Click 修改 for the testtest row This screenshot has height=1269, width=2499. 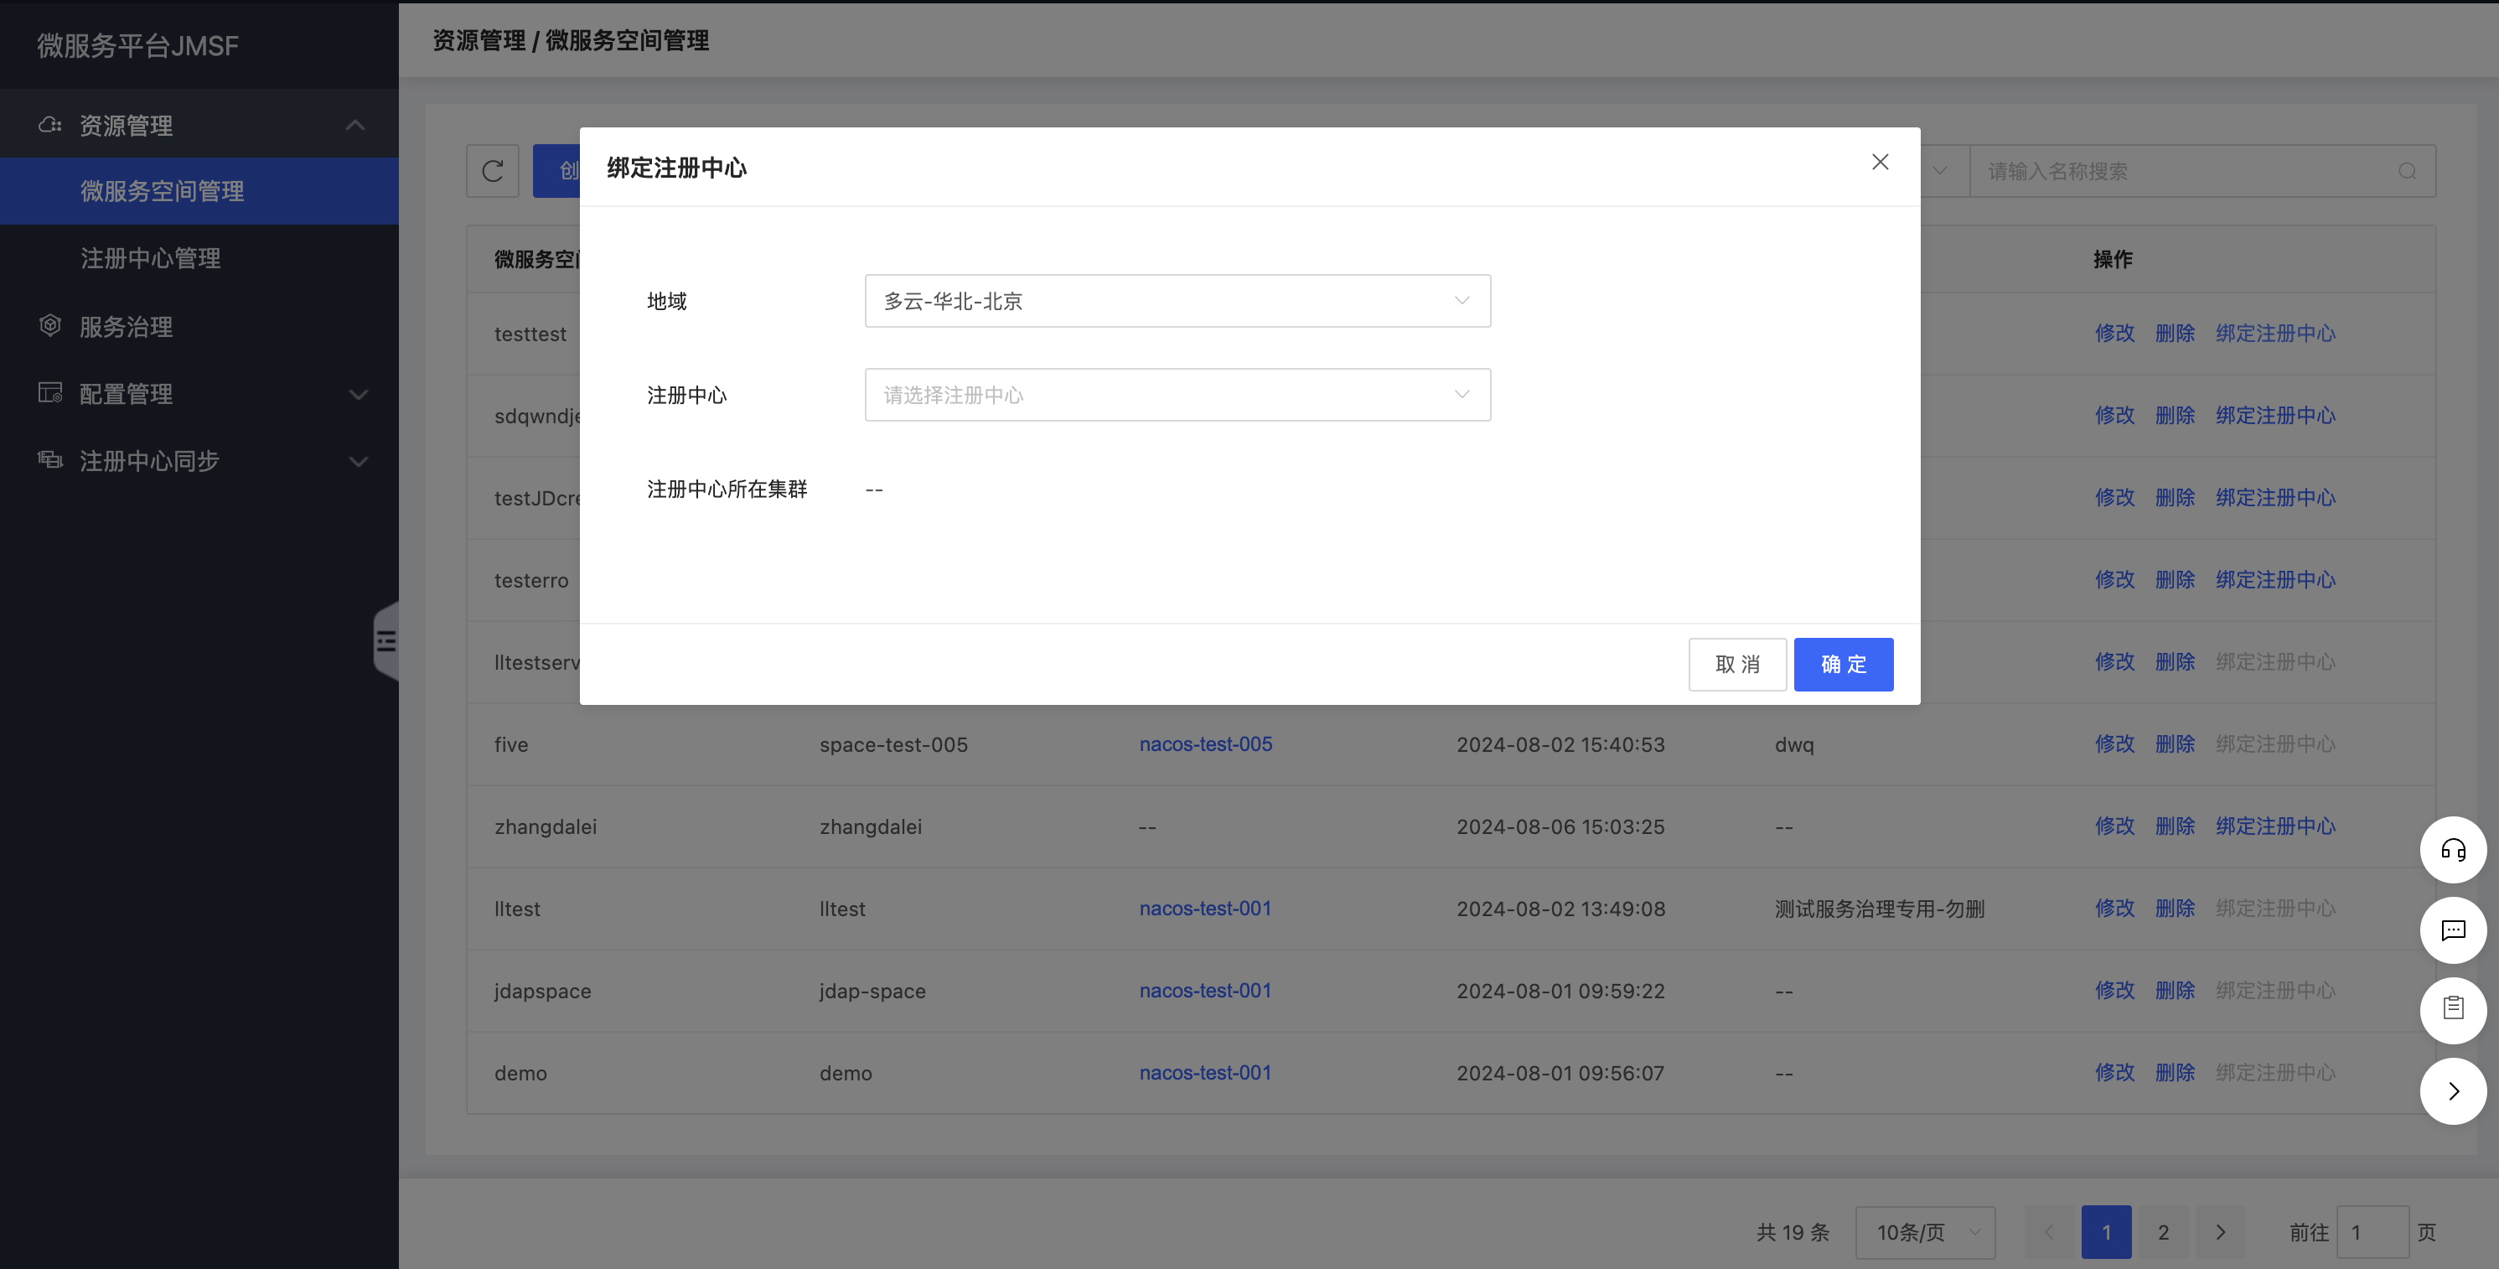2114,333
